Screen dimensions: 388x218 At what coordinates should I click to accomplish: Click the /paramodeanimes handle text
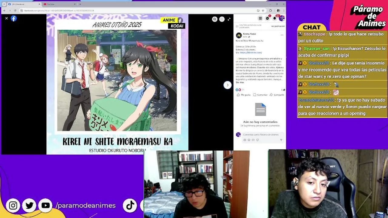tap(85, 206)
